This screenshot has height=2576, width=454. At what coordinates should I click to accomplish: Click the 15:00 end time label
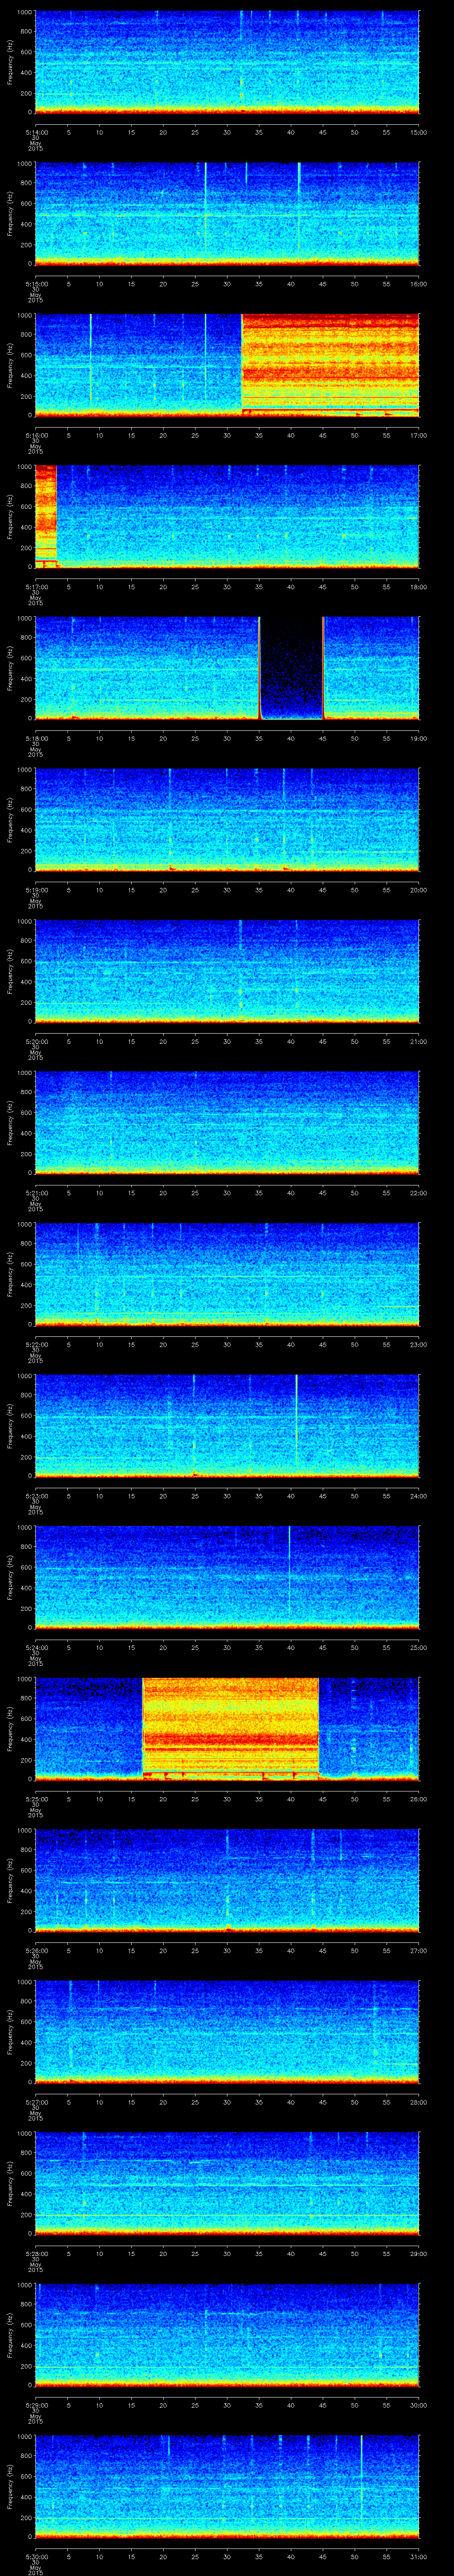[418, 132]
